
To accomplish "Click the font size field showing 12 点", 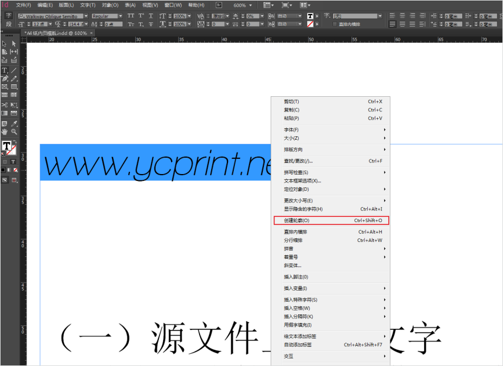I will 39,24.
